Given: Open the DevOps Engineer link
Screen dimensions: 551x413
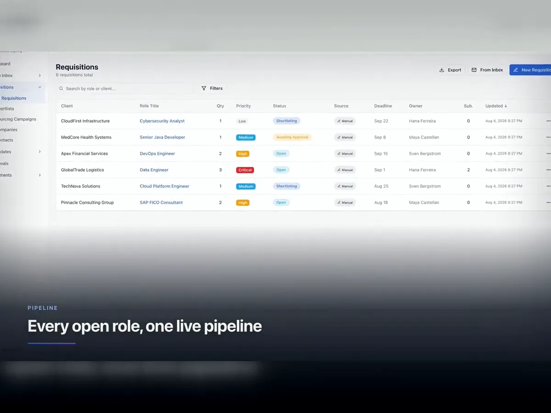Looking at the screenshot, I should click(157, 154).
